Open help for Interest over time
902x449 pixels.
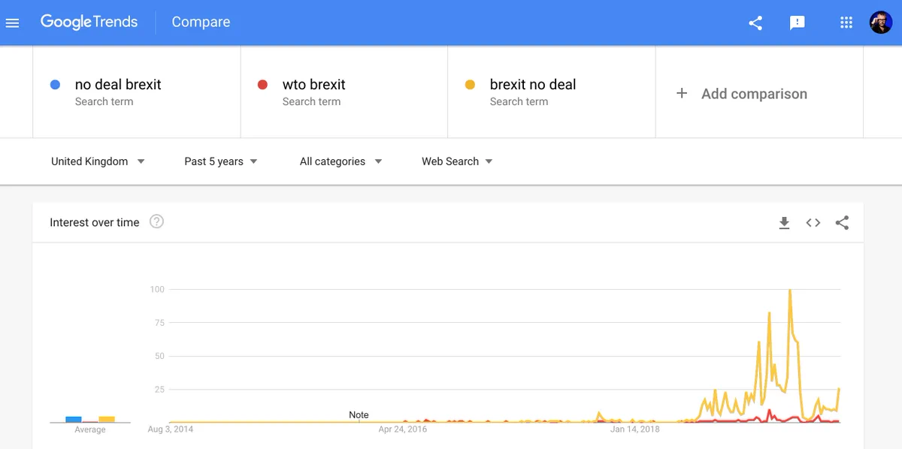point(156,221)
